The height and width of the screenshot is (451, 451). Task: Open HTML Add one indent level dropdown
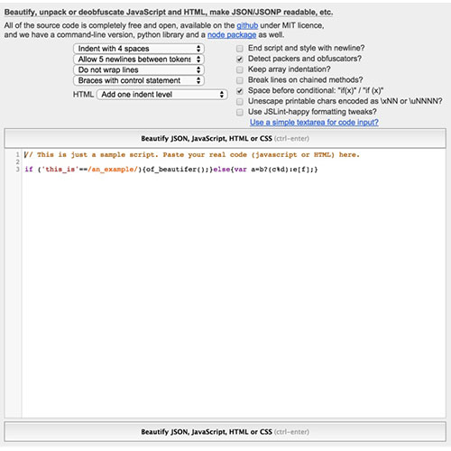pyautogui.click(x=161, y=95)
